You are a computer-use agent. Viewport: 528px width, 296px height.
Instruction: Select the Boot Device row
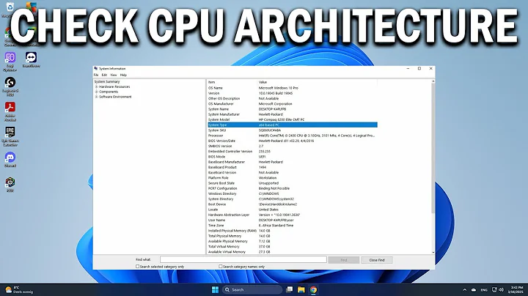tap(293, 204)
